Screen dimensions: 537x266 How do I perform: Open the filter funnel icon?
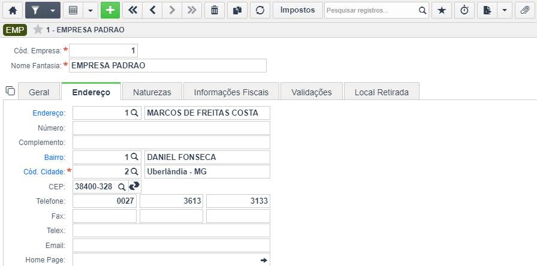click(35, 10)
